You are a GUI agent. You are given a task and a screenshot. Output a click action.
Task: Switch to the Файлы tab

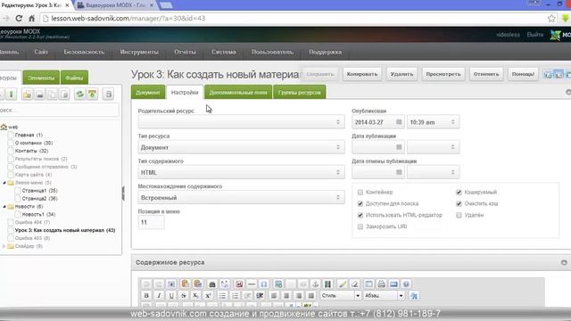point(74,78)
